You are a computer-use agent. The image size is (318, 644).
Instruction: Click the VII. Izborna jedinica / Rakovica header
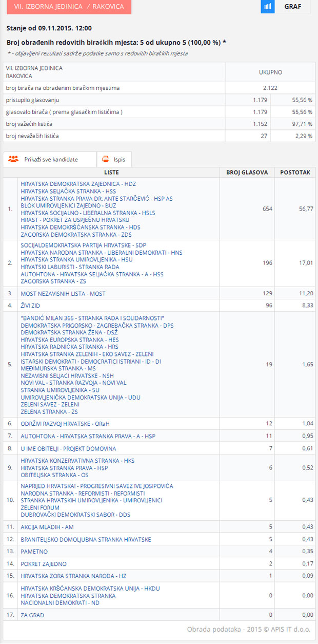click(x=66, y=7)
